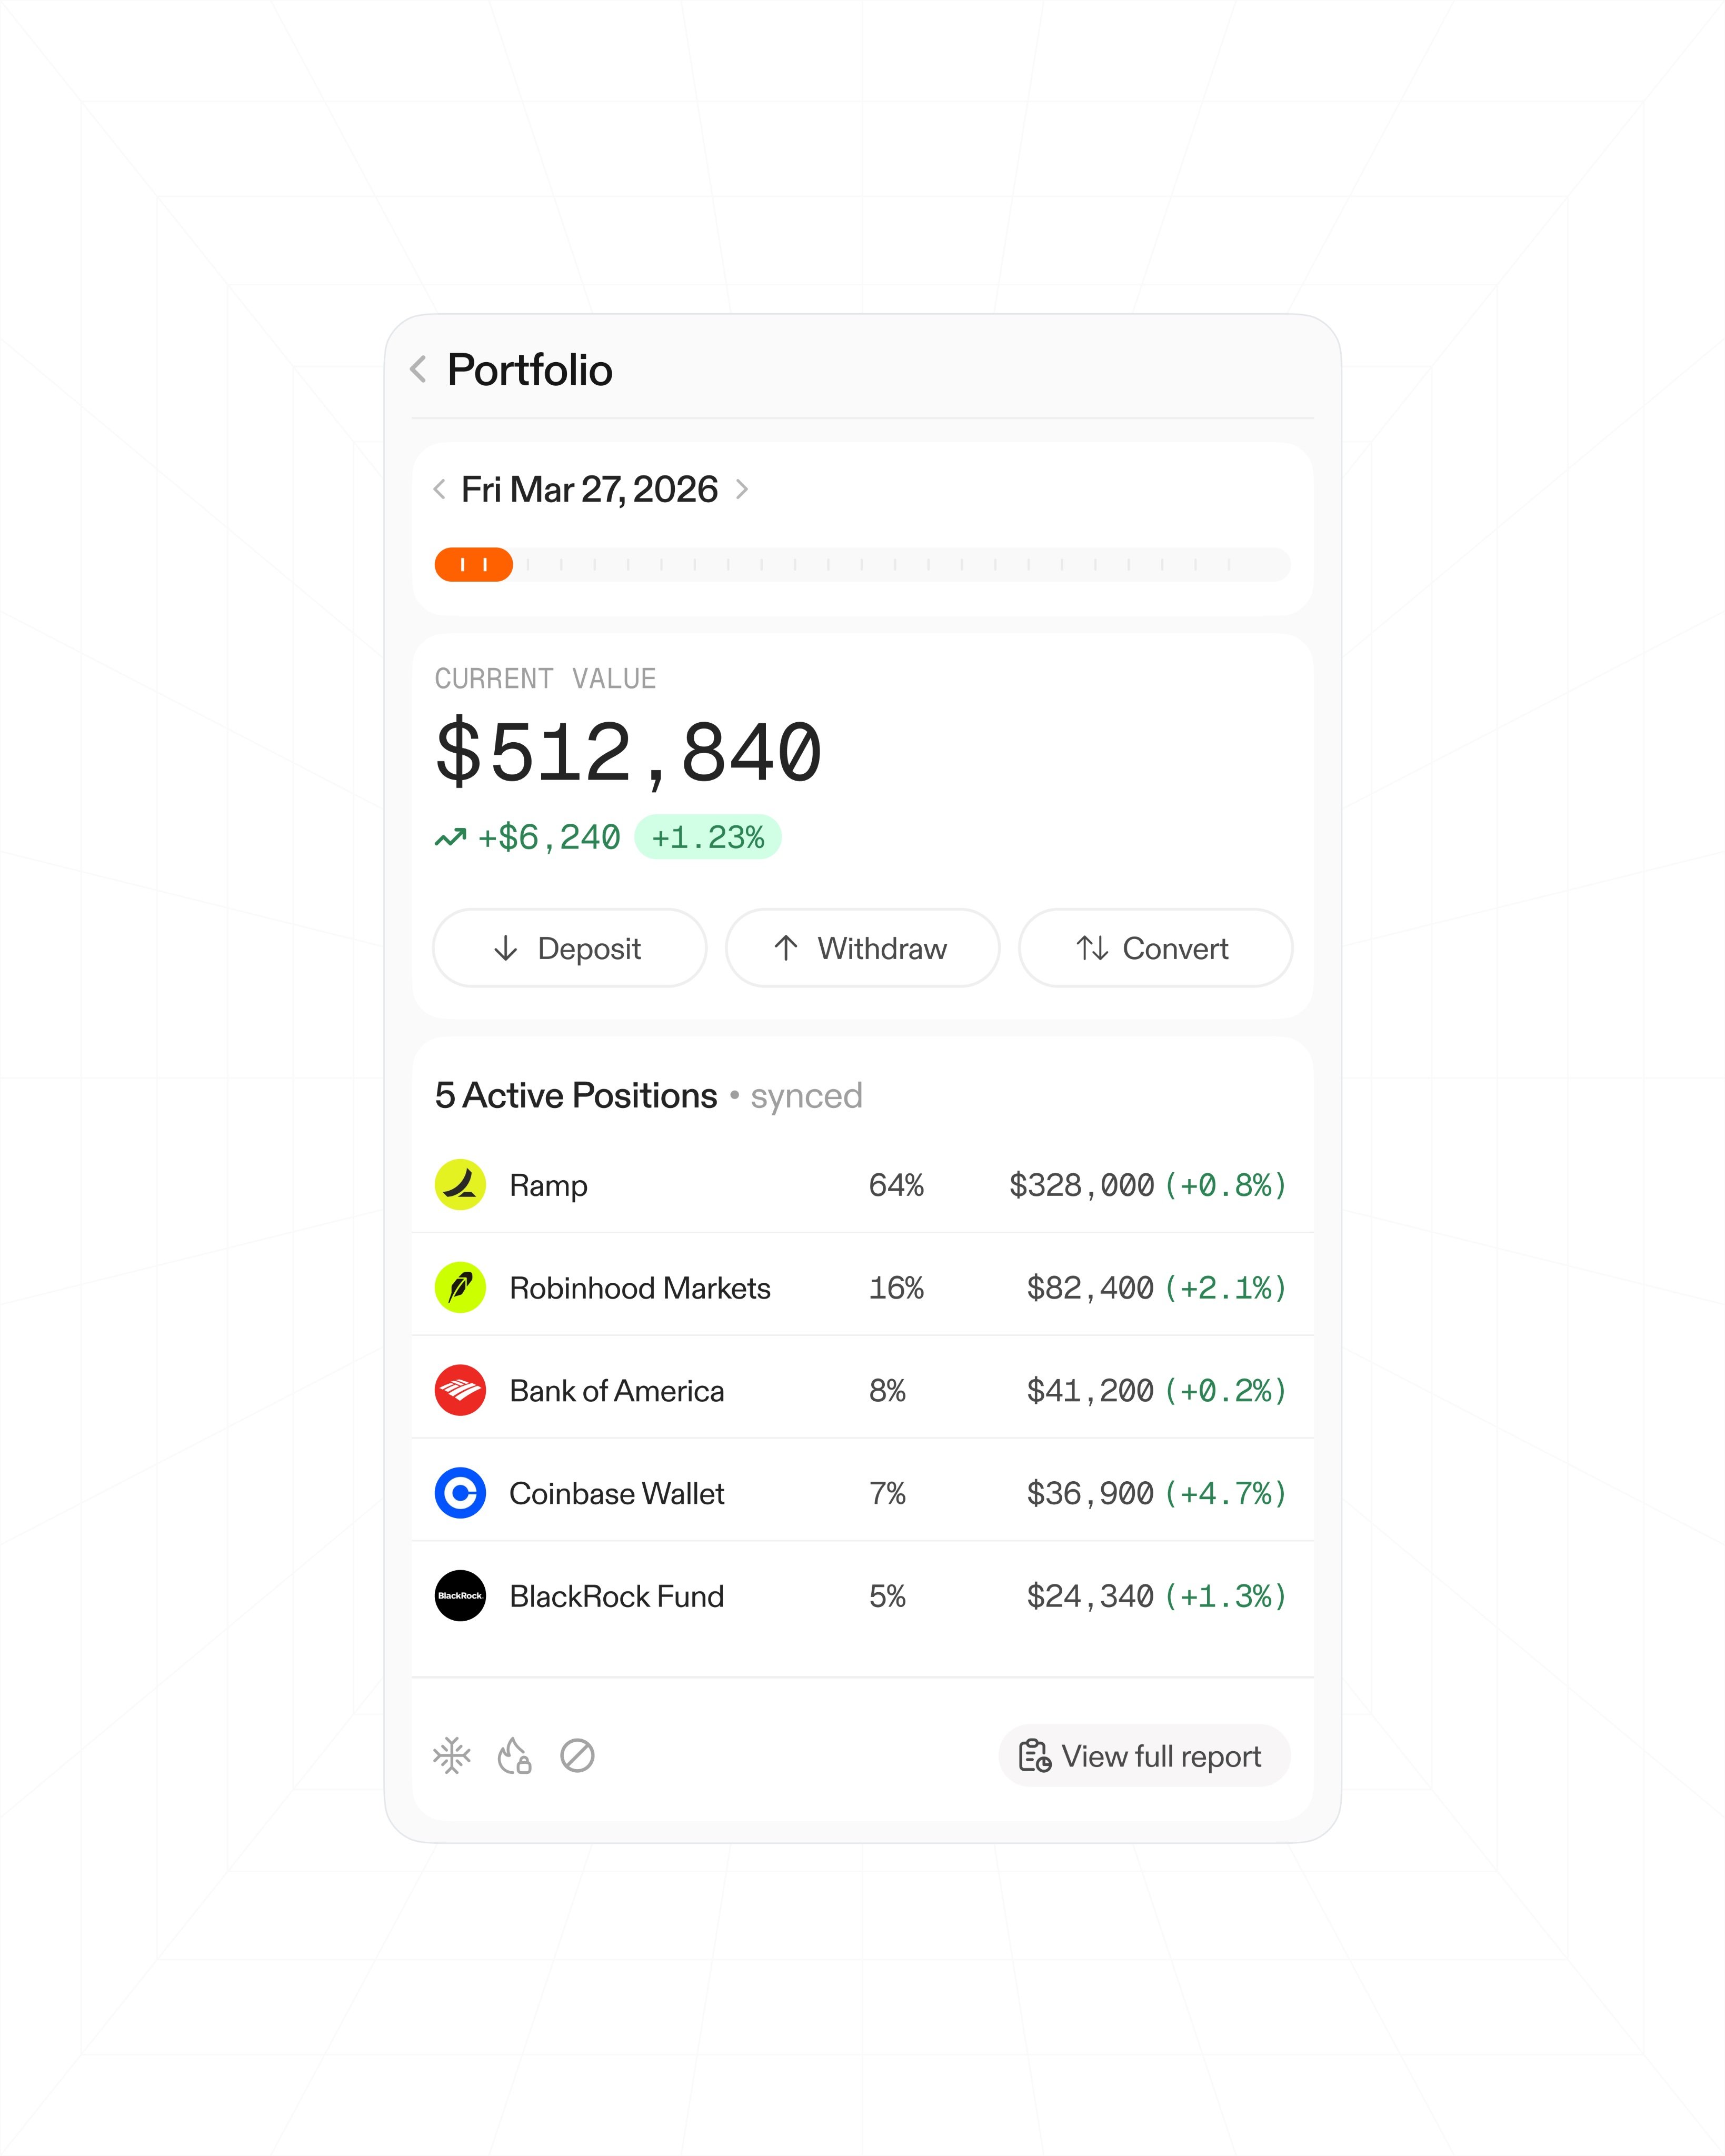Click the circle-slash block icon
Viewport: 1725px width, 2156px height.
577,1756
